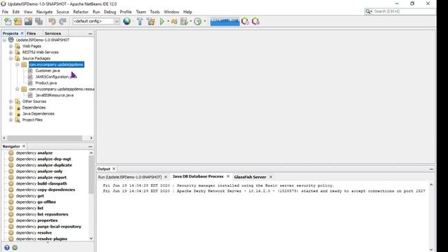Click the clock-shaped toolbar icon
This screenshot has width=448, height=252.
(x=197, y=22)
